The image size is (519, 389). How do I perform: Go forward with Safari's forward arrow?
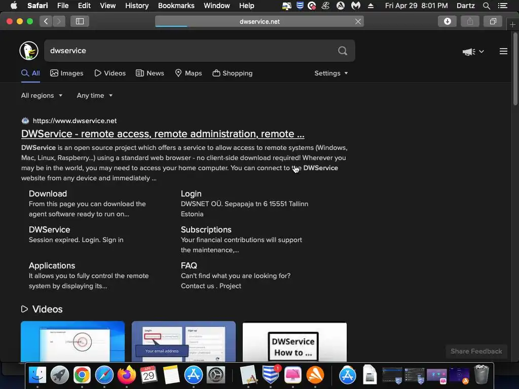click(x=59, y=21)
